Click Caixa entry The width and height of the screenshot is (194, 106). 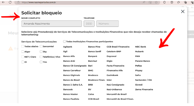click(x=91, y=94)
